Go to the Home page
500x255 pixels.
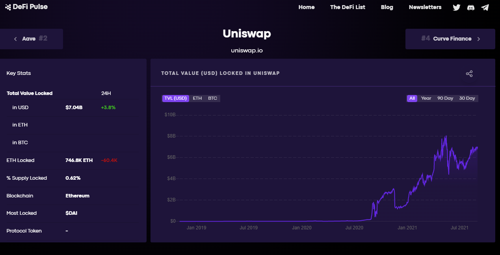point(307,7)
